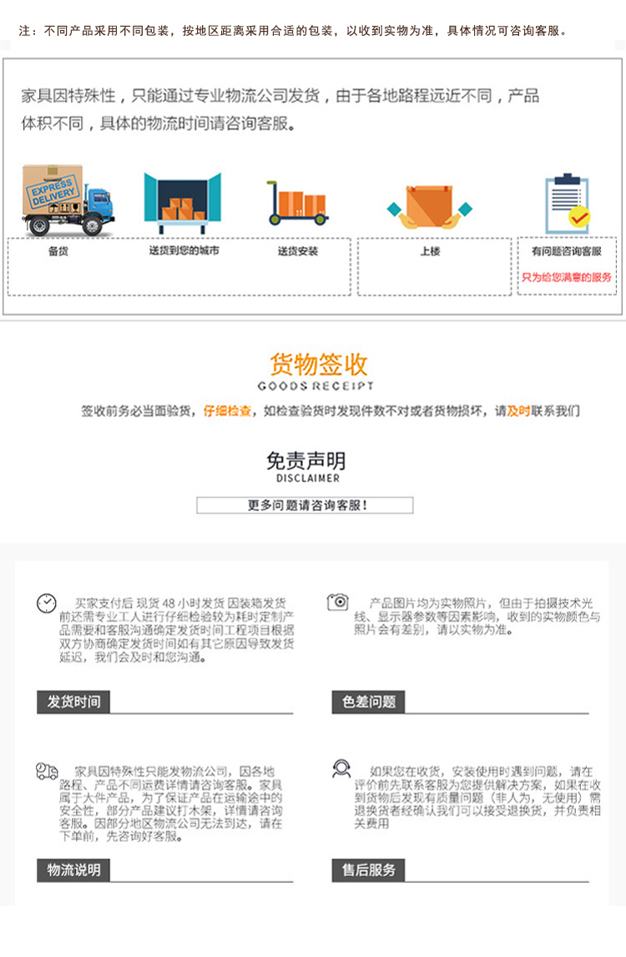Image resolution: width=626 pixels, height=957 pixels.
Task: Click the hand cart with boxes icon
Action: [297, 204]
